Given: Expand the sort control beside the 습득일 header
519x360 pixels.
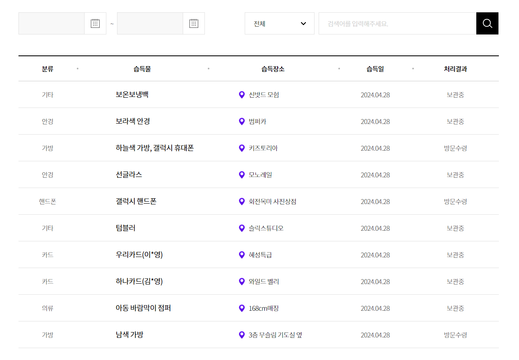Looking at the screenshot, I should pos(413,69).
